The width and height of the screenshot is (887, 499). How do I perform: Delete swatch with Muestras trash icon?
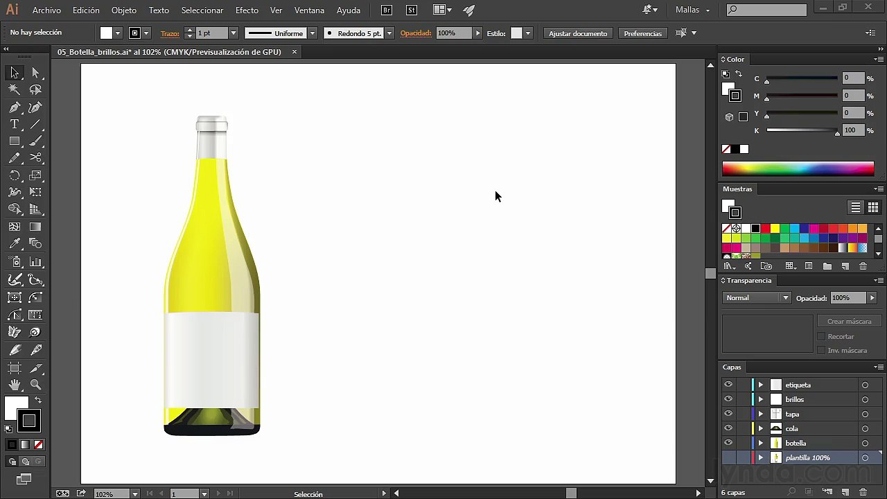coord(863,266)
